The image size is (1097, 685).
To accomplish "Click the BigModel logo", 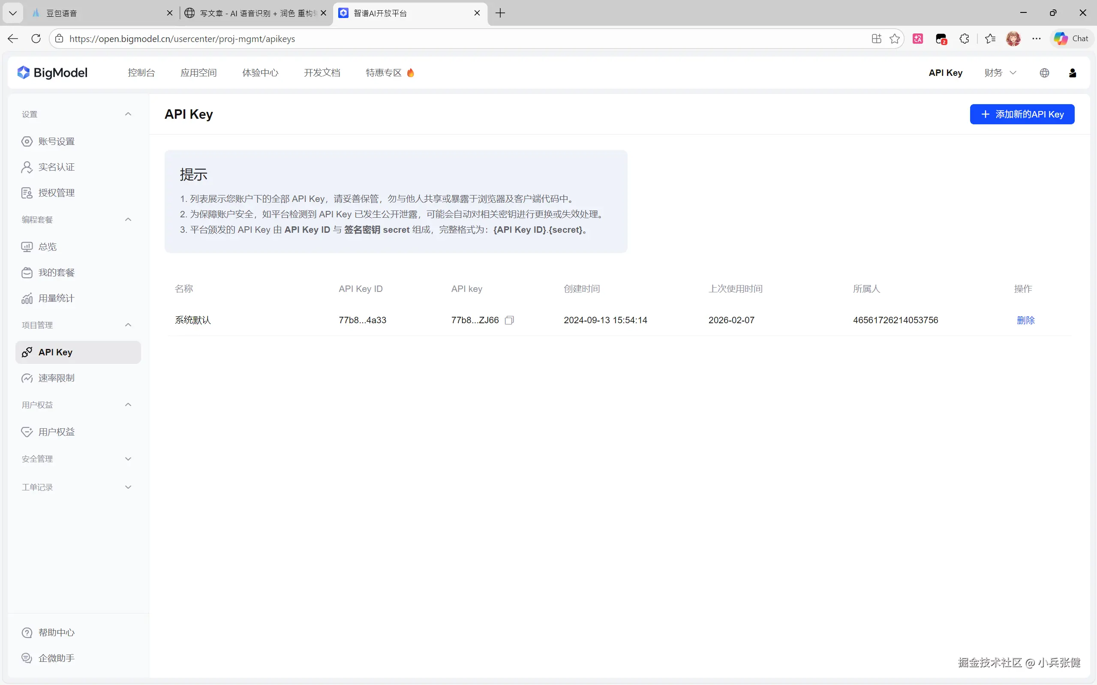I will [53, 73].
